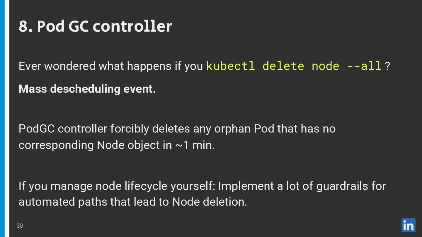Image resolution: width=422 pixels, height=237 pixels.
Task: Click the line "corresponding Node object in"
Action: pyautogui.click(x=95, y=145)
